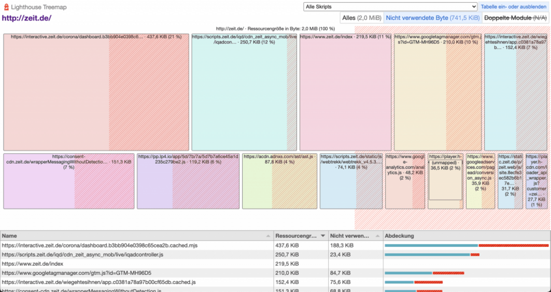This screenshot has height=292, width=551.
Task: Click Ressourcengröße column sort arrow
Action: [x=322, y=236]
